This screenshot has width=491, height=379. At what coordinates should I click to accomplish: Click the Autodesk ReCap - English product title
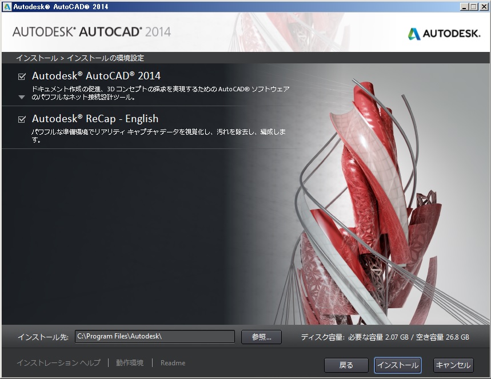tap(95, 119)
